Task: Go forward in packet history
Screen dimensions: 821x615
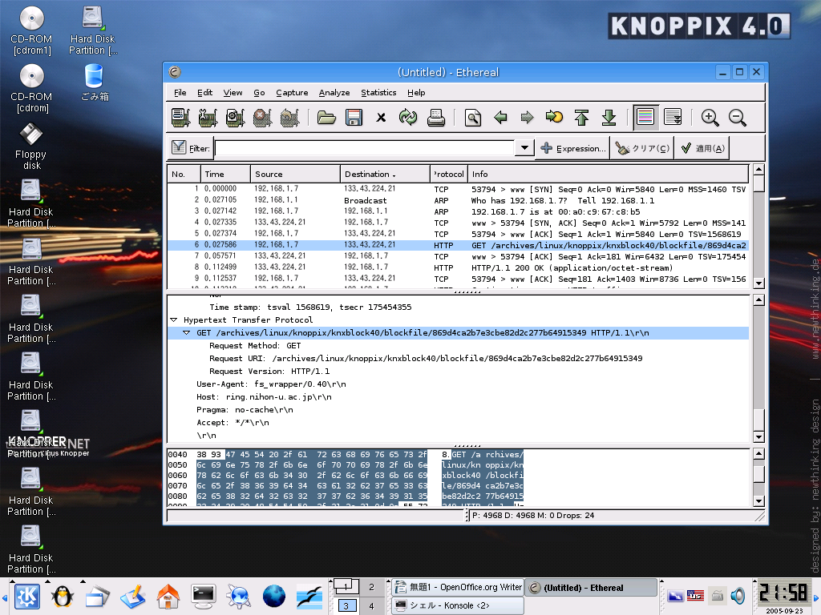Action: (x=528, y=117)
